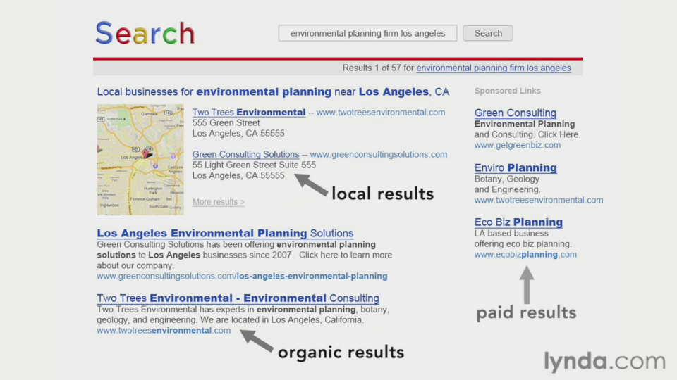Visit www.ecobizplanning.com sponsored URL
The width and height of the screenshot is (677, 380).
[525, 255]
